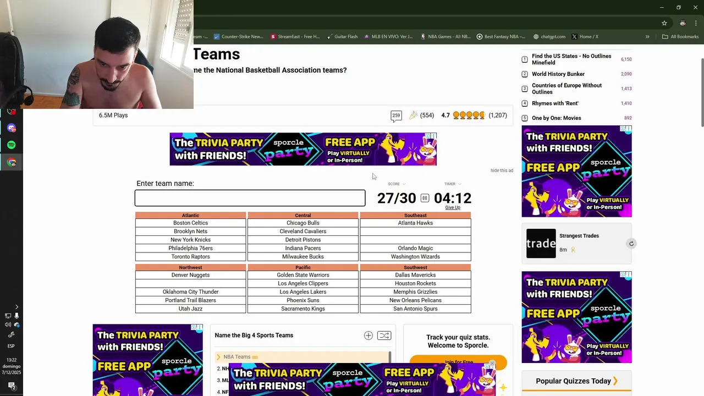
Task: Open the Chrome taskbar icon
Action: [x=12, y=162]
